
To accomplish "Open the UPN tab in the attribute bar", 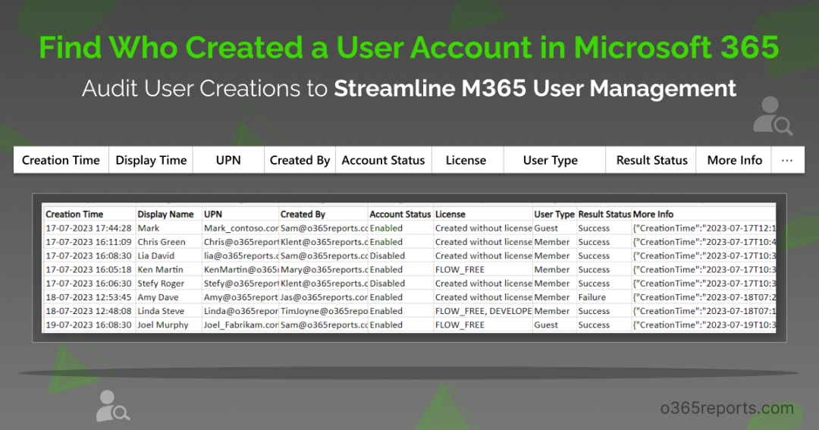I will (228, 160).
